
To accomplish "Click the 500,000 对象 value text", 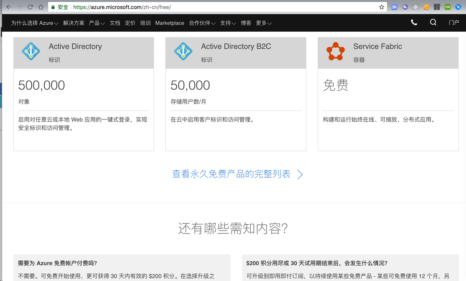I will click(42, 85).
